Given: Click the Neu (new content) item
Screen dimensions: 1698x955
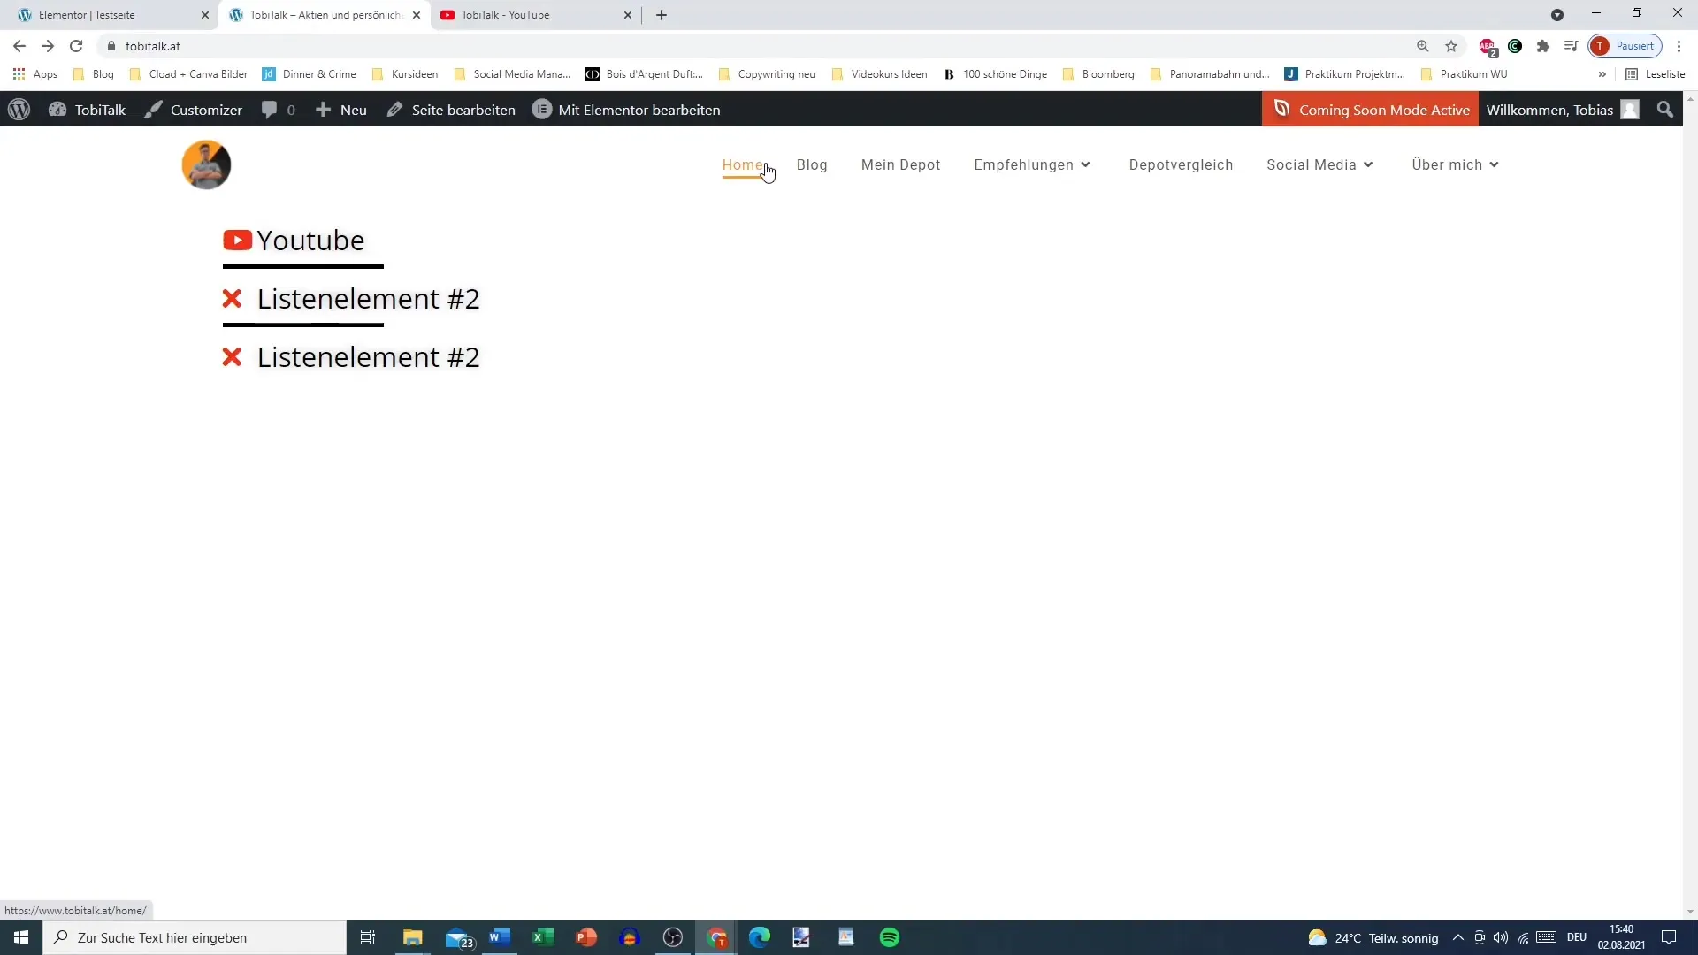Looking at the screenshot, I should [x=341, y=110].
